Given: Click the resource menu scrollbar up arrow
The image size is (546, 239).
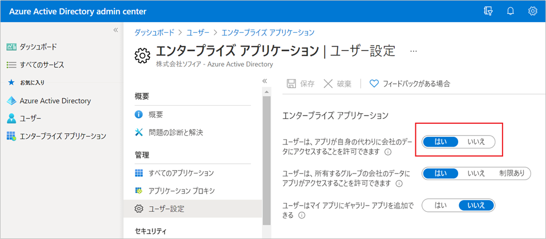Looking at the screenshot, I should tap(266, 92).
